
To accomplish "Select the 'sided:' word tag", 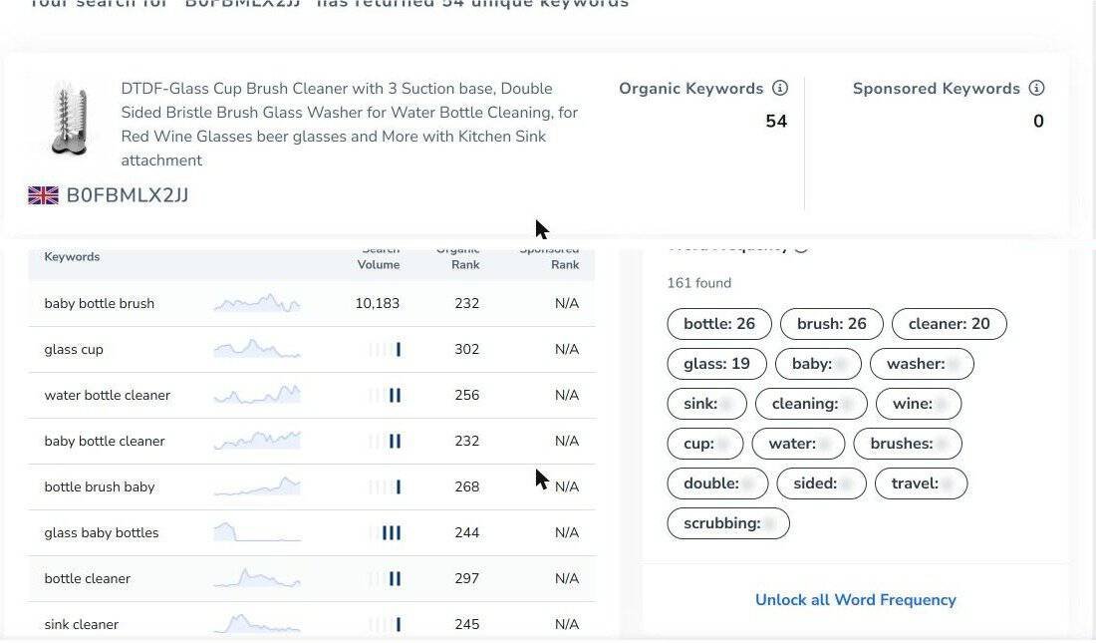I will [821, 483].
